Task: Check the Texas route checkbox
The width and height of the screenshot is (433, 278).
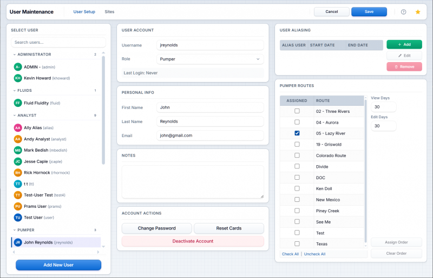Action: tap(297, 243)
